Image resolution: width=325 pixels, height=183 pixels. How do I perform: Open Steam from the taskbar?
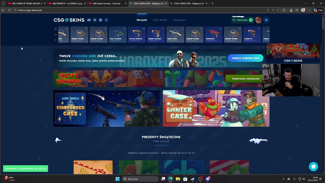point(193,179)
